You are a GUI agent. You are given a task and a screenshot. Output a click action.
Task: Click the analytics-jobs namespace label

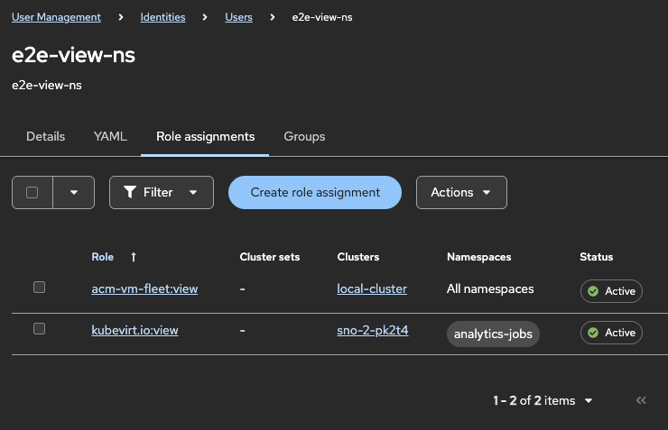(493, 334)
